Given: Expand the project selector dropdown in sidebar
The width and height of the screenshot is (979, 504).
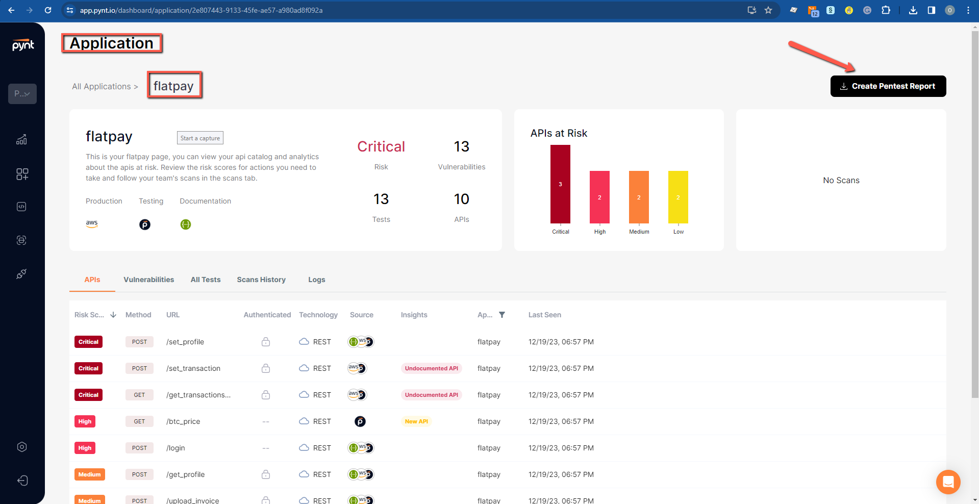Looking at the screenshot, I should point(22,94).
